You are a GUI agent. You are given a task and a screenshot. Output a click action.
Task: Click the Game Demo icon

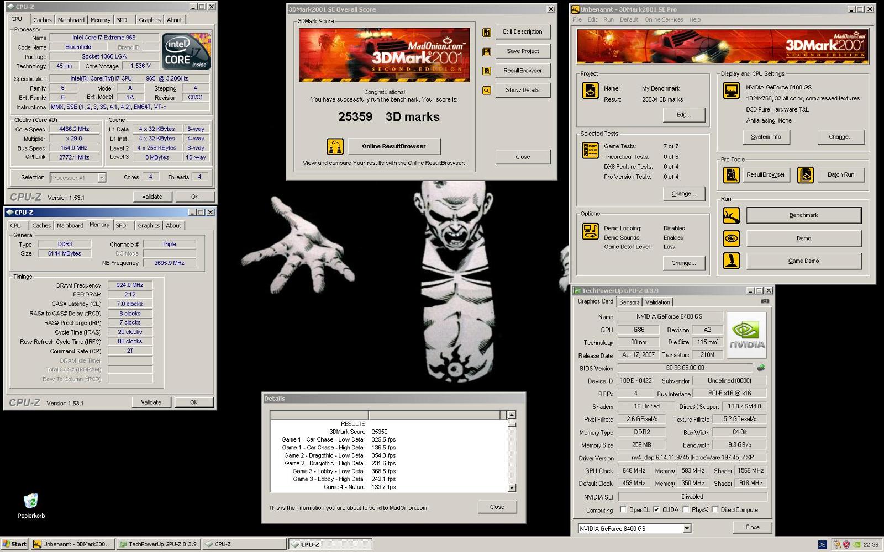732,261
